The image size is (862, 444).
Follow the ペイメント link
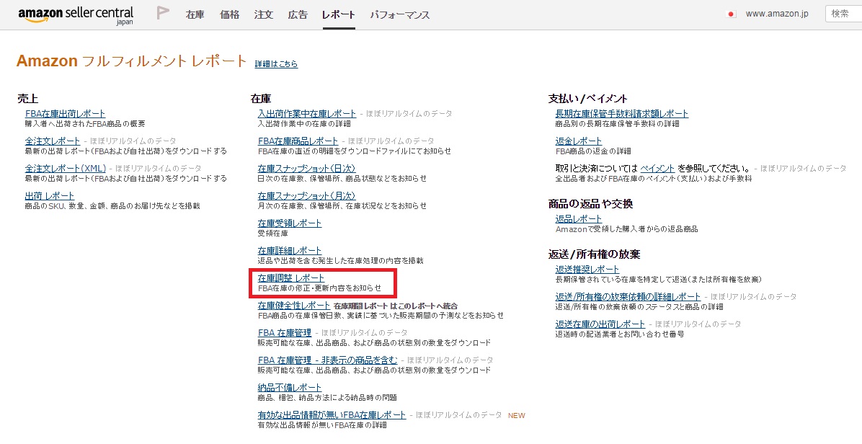657,169
